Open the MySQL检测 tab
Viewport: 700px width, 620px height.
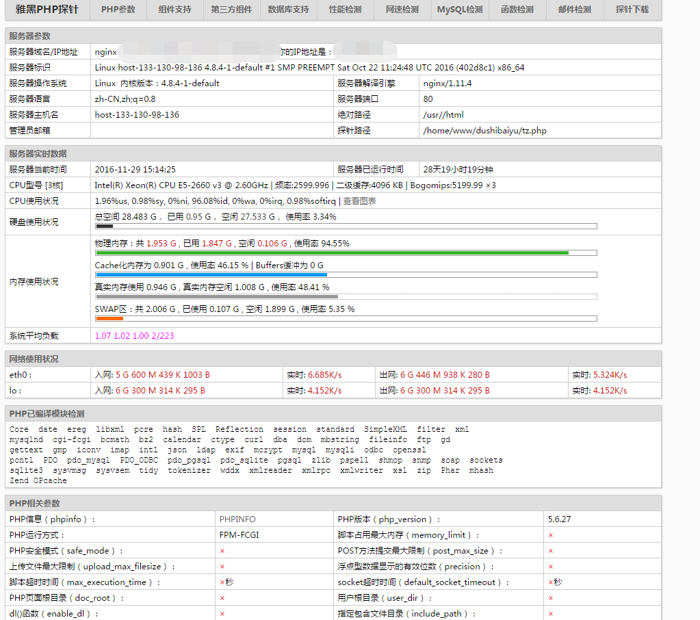click(460, 10)
